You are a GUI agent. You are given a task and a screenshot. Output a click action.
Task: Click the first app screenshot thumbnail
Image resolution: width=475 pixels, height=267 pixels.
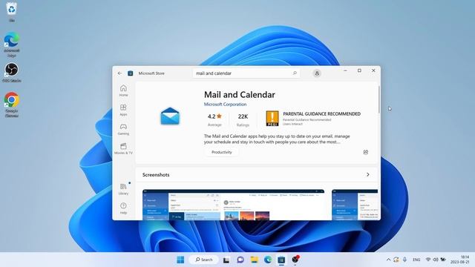(x=233, y=205)
